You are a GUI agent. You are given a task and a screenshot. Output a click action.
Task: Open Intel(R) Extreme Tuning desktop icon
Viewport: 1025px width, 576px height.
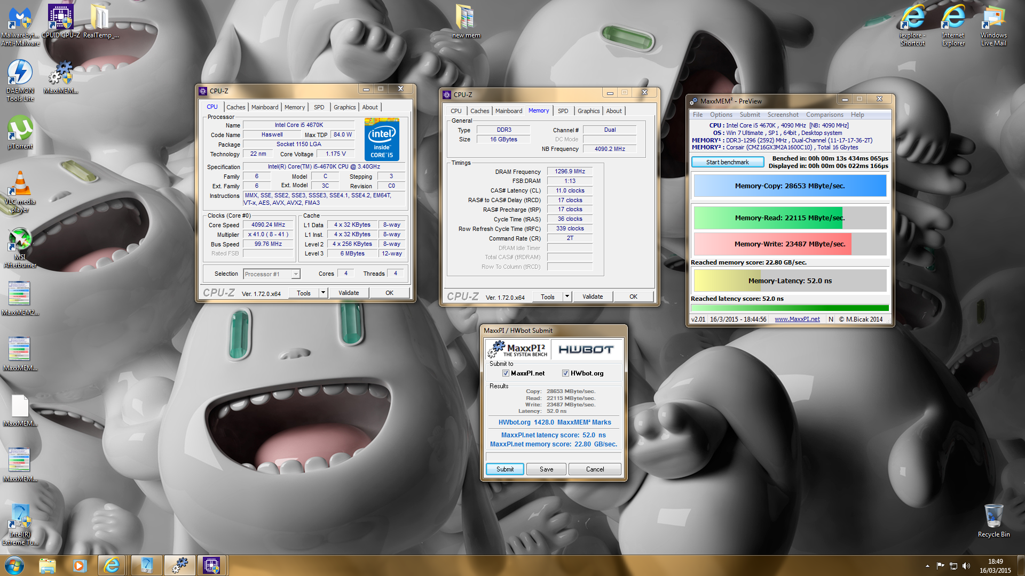tap(20, 525)
